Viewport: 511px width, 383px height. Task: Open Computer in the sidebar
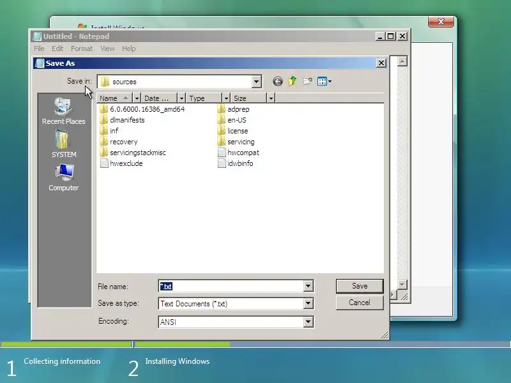coord(63,177)
